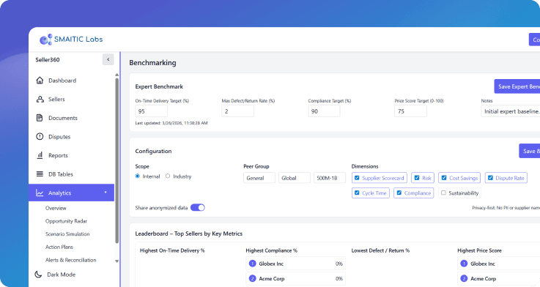540x287 pixels.
Task: Click the DB Tables list icon
Action: coord(40,174)
